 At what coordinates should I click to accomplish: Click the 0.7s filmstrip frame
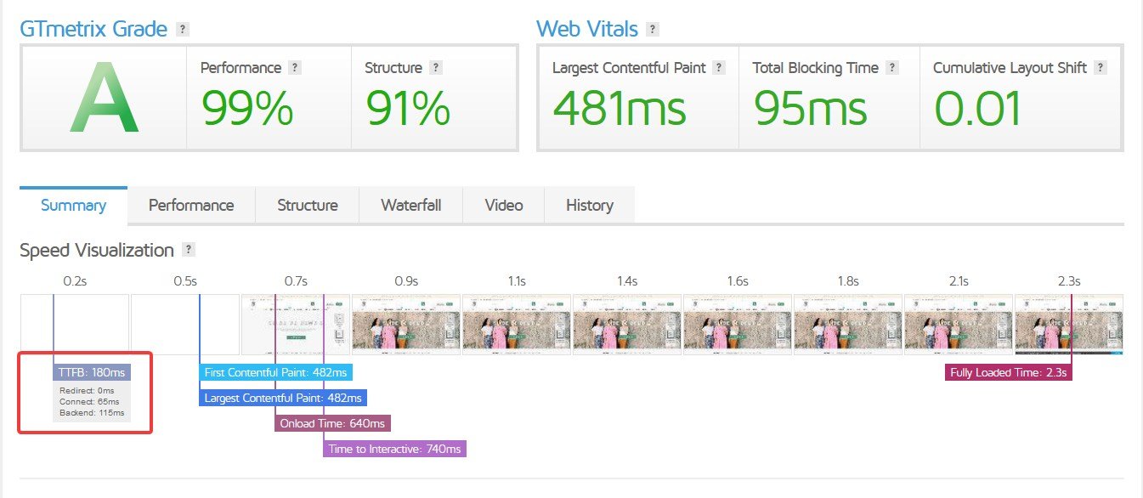pos(296,325)
